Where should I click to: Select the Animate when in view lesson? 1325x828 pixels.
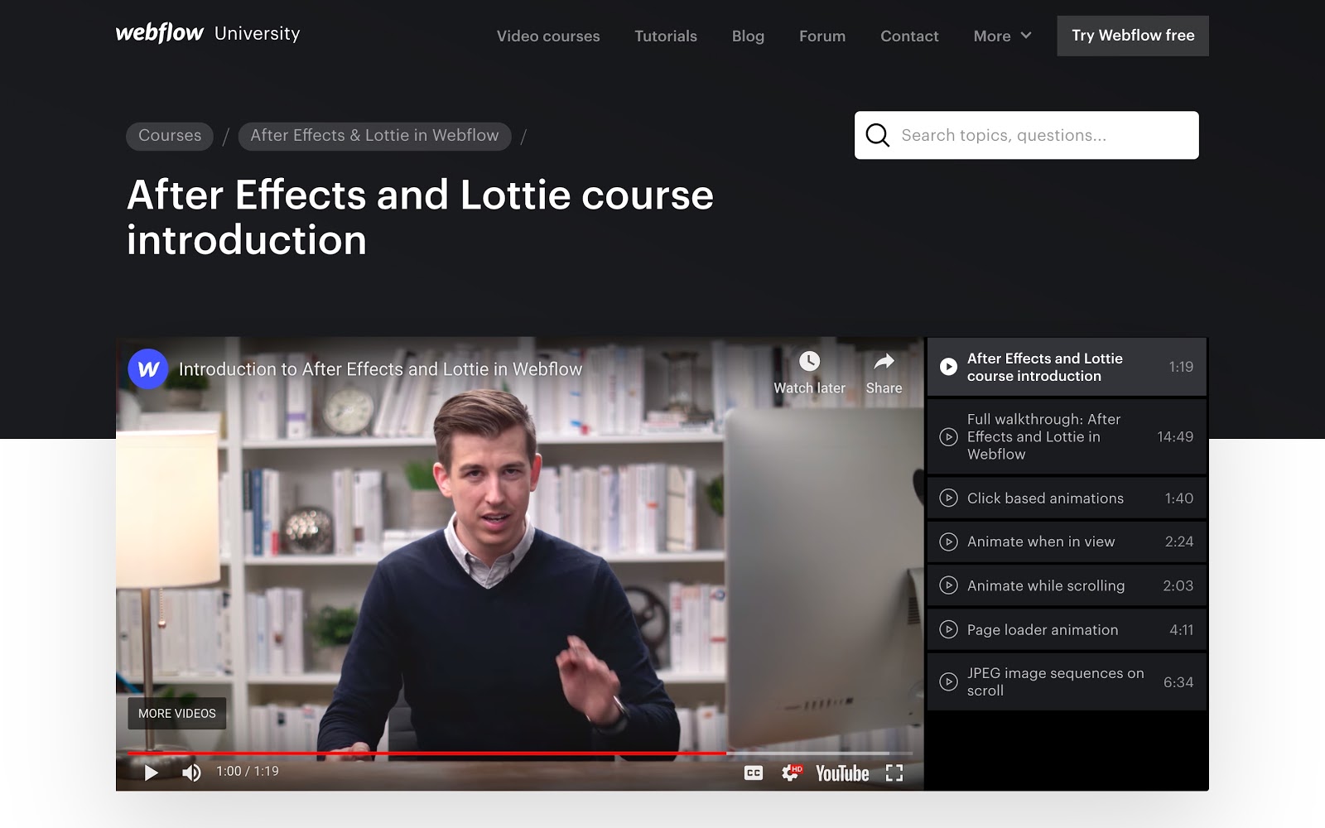[1067, 542]
